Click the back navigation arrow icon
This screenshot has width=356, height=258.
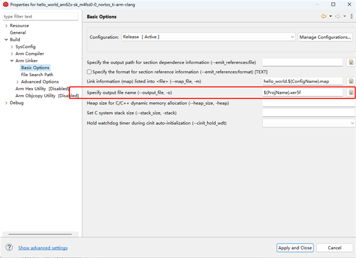tap(323, 17)
